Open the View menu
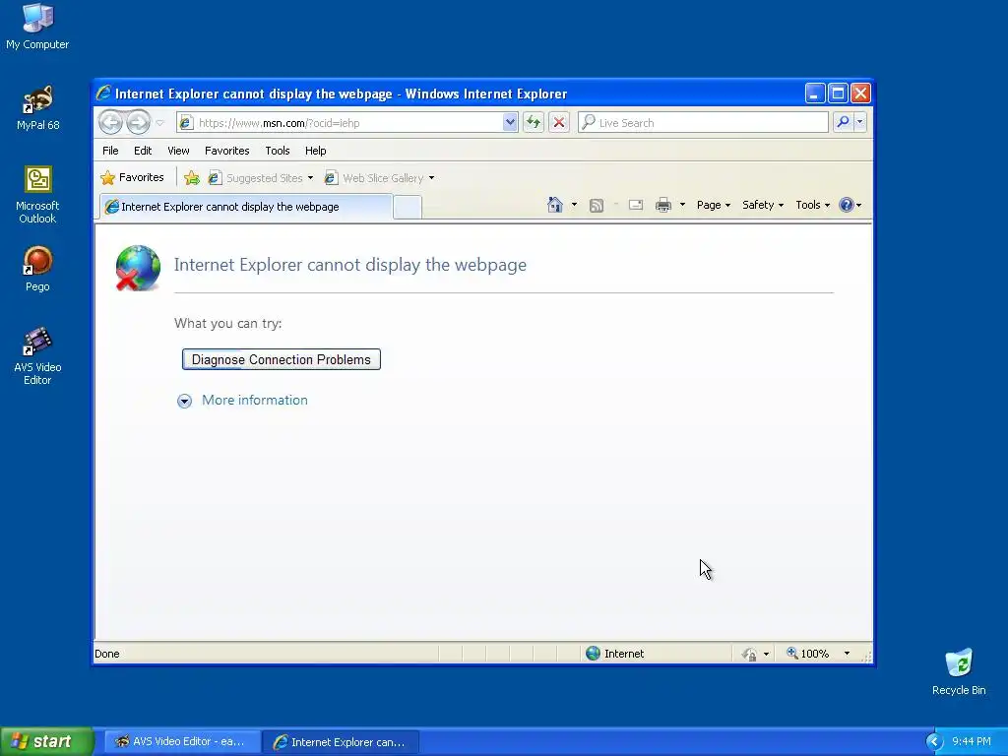 178,151
